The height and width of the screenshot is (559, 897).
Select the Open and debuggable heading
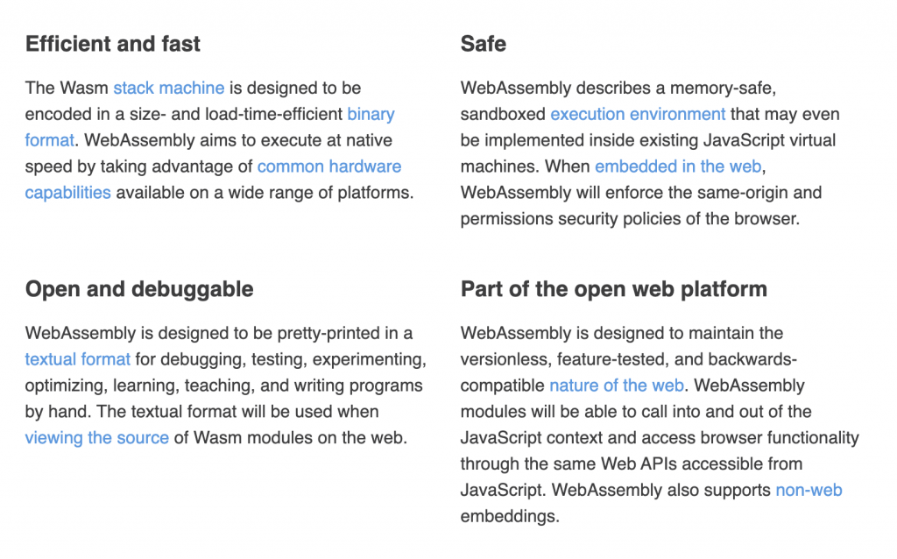(138, 289)
